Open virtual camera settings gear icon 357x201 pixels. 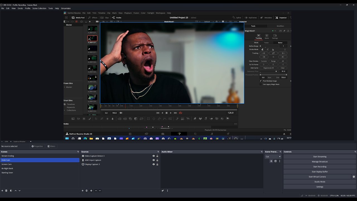(x=354, y=177)
